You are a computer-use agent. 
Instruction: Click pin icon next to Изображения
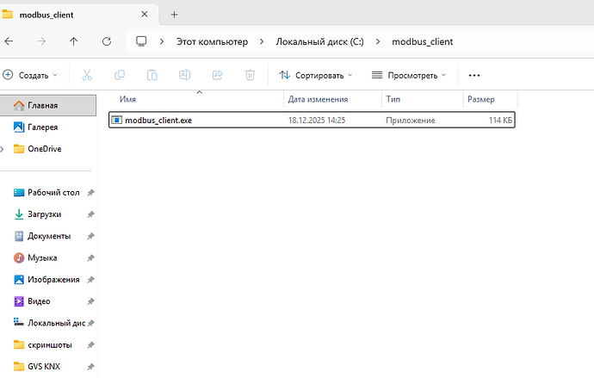pos(90,280)
